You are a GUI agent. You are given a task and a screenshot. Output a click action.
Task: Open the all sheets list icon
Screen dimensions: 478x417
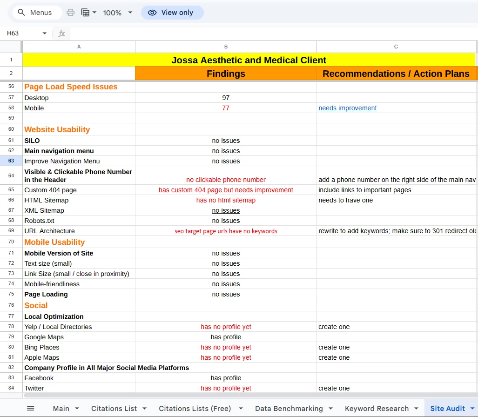30,409
